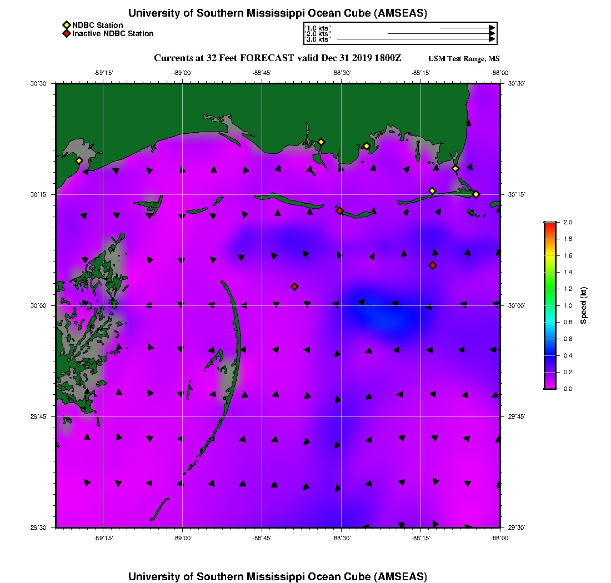Click the "USM Test Range, MS" label
This screenshot has height=583, width=611.
click(x=464, y=59)
